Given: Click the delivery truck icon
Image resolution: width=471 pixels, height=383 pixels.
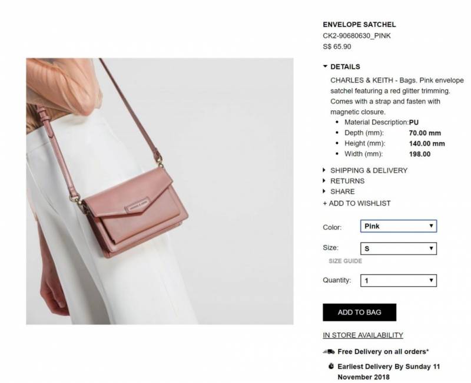Looking at the screenshot, I should point(329,351).
